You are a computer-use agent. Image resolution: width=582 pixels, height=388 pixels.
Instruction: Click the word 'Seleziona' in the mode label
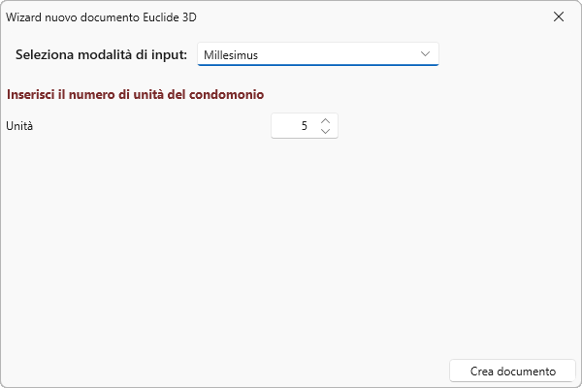[48, 54]
